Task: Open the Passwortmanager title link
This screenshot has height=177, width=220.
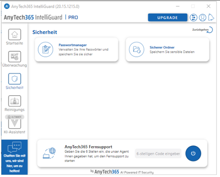Action: pyautogui.click(x=73, y=45)
